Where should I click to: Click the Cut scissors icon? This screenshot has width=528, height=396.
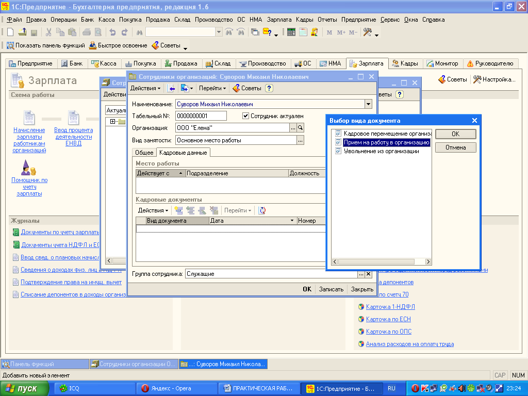pos(48,32)
